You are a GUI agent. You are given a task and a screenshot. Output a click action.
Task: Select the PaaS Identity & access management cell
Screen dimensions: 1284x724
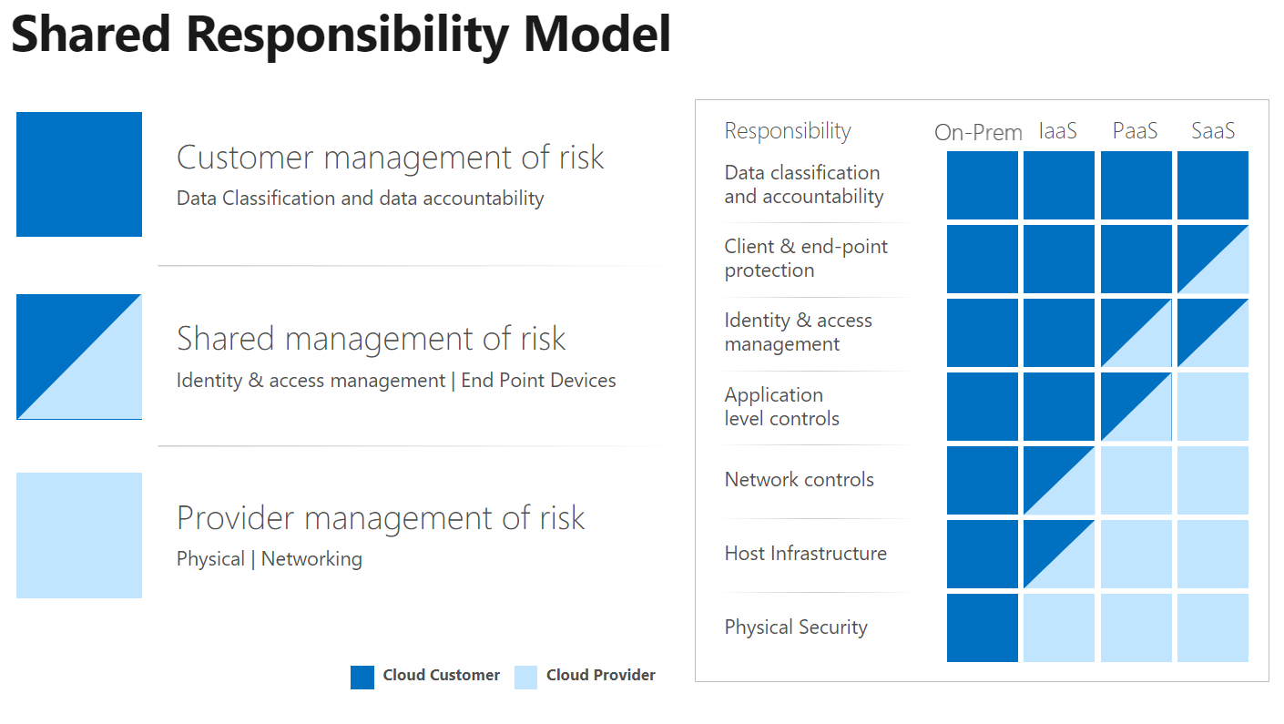tap(1136, 333)
